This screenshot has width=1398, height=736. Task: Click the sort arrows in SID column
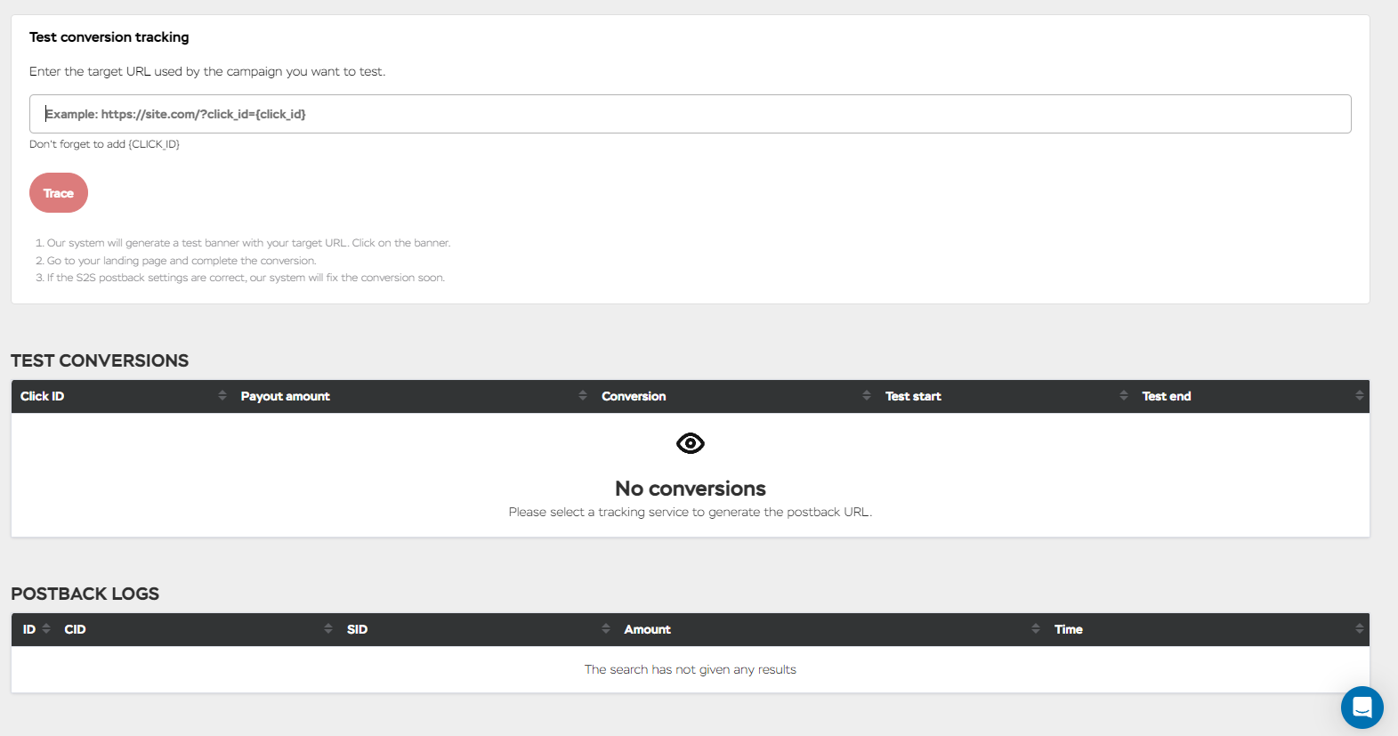[x=605, y=629]
